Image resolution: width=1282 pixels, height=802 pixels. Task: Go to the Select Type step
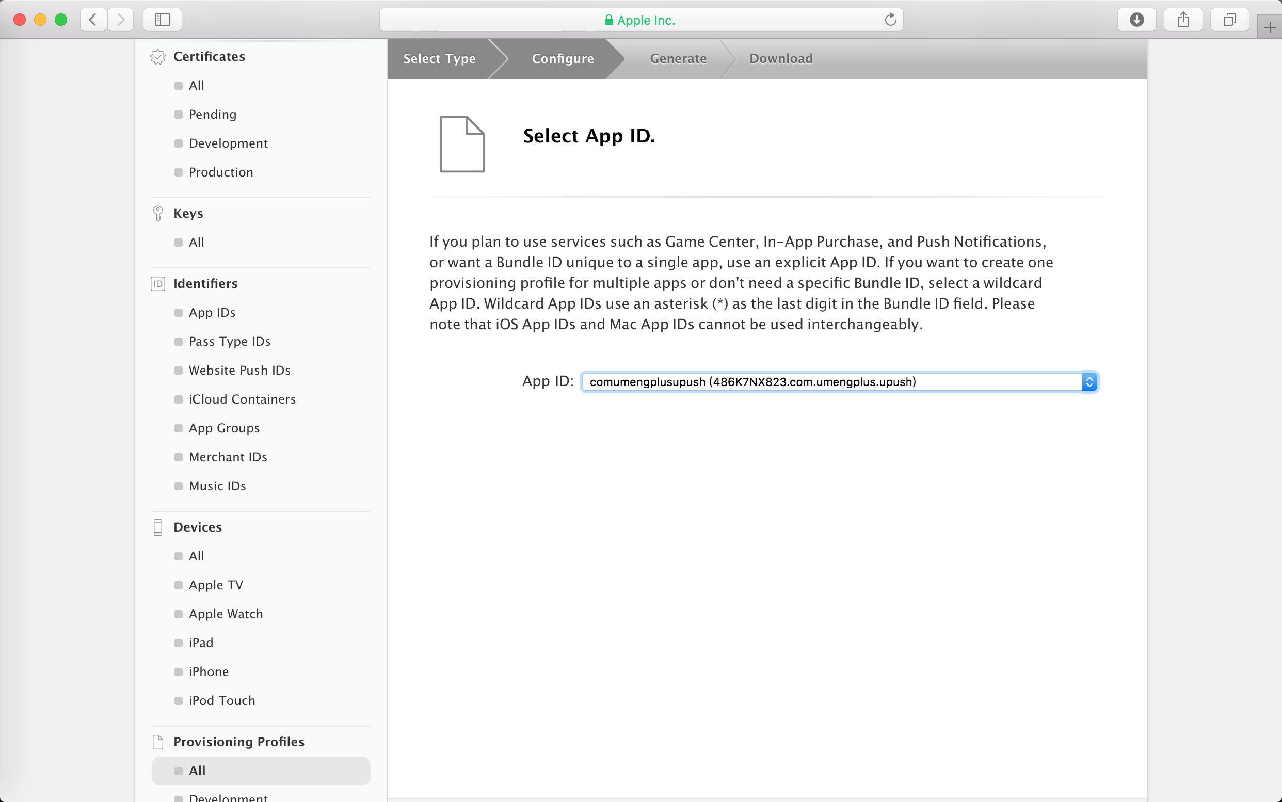tap(439, 58)
